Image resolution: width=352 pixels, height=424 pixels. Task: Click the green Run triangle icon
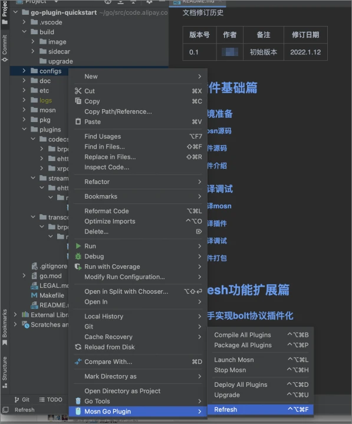[78, 246]
